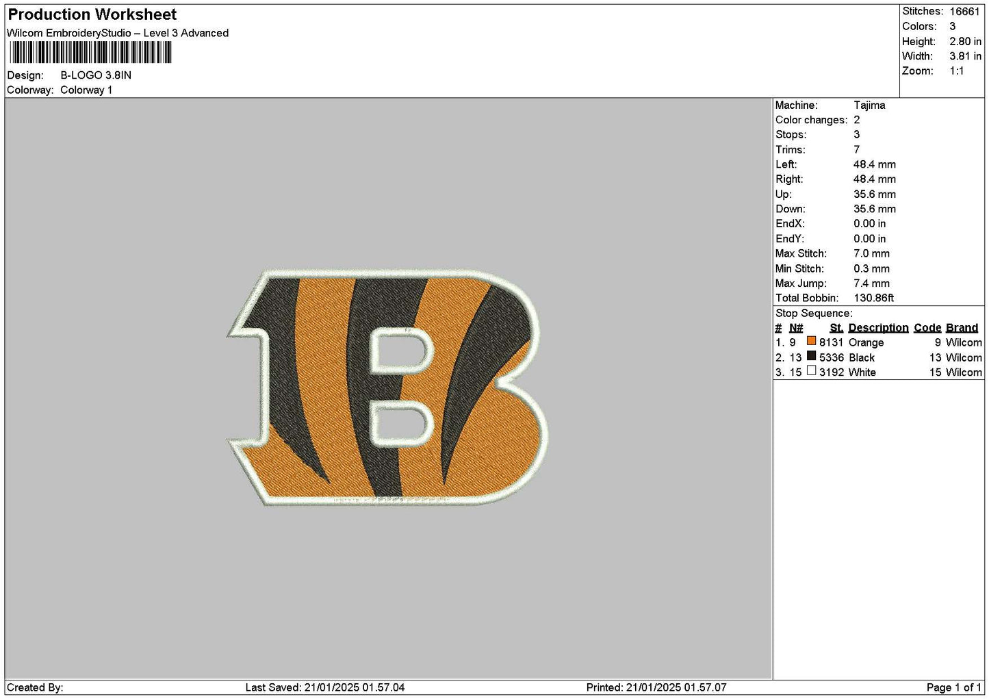Click the 'St.' column header
Viewport: 989px width, 699px height.
pyautogui.click(x=836, y=328)
